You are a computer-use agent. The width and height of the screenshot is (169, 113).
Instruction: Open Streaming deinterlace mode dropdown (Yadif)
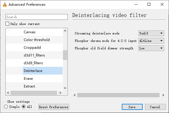(151, 33)
